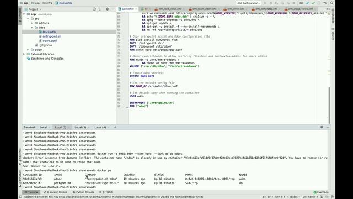Click Add Configuration button
353x199 pixels.
(248, 3)
